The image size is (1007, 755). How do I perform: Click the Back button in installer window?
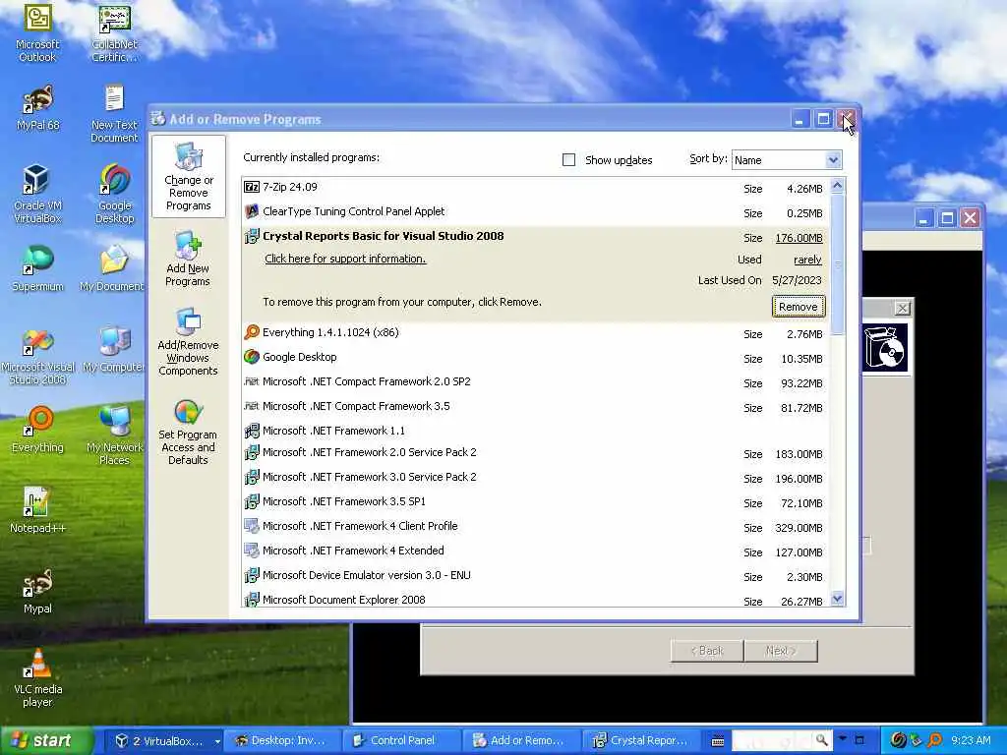tap(706, 651)
